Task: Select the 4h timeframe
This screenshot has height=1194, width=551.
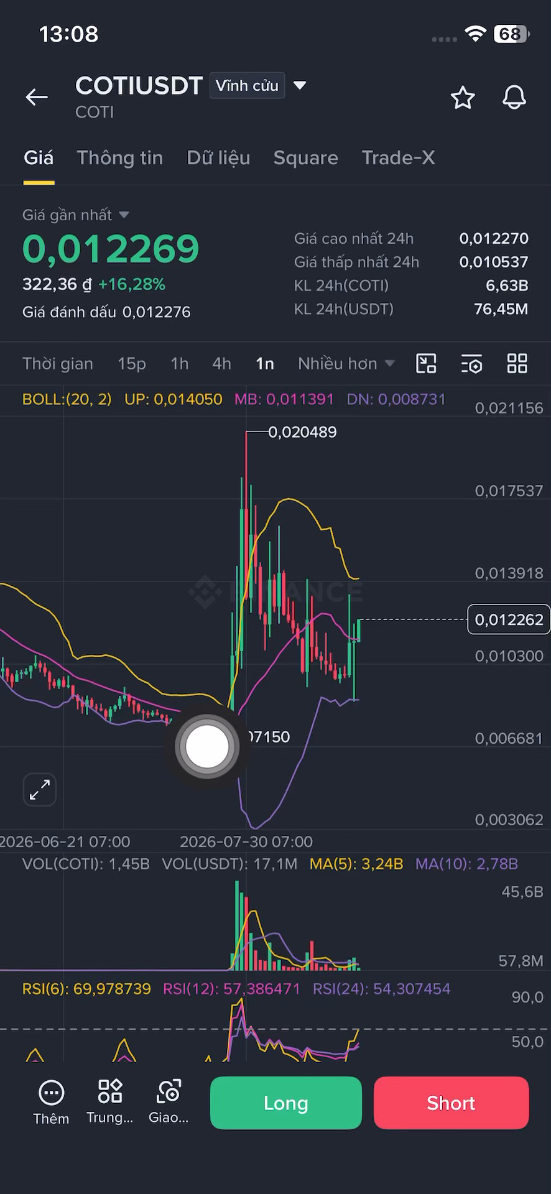Action: click(x=222, y=364)
